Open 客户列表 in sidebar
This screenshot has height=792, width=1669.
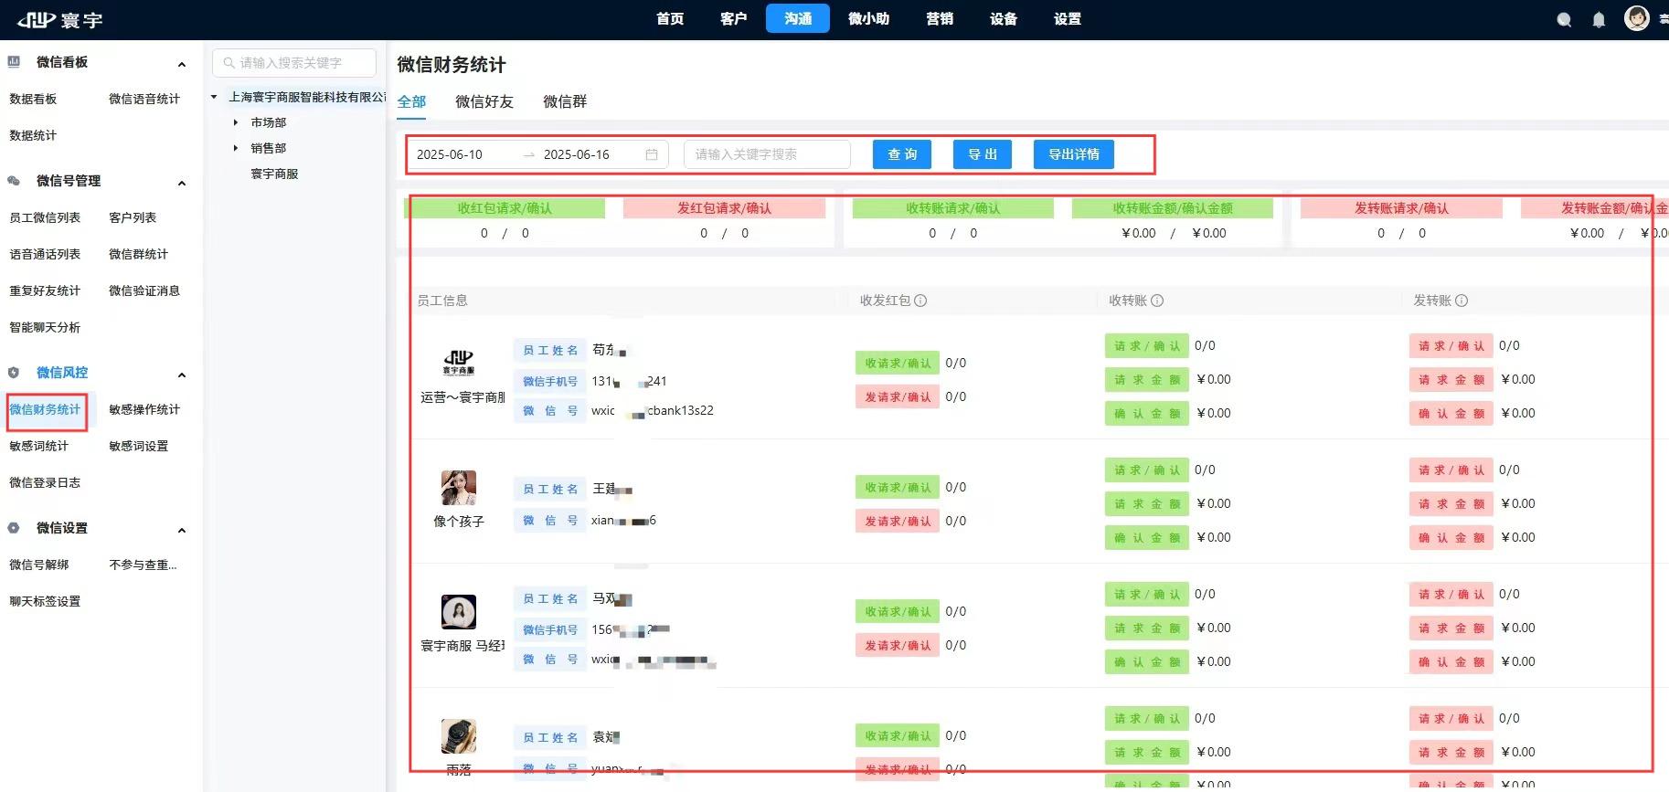[x=133, y=217]
